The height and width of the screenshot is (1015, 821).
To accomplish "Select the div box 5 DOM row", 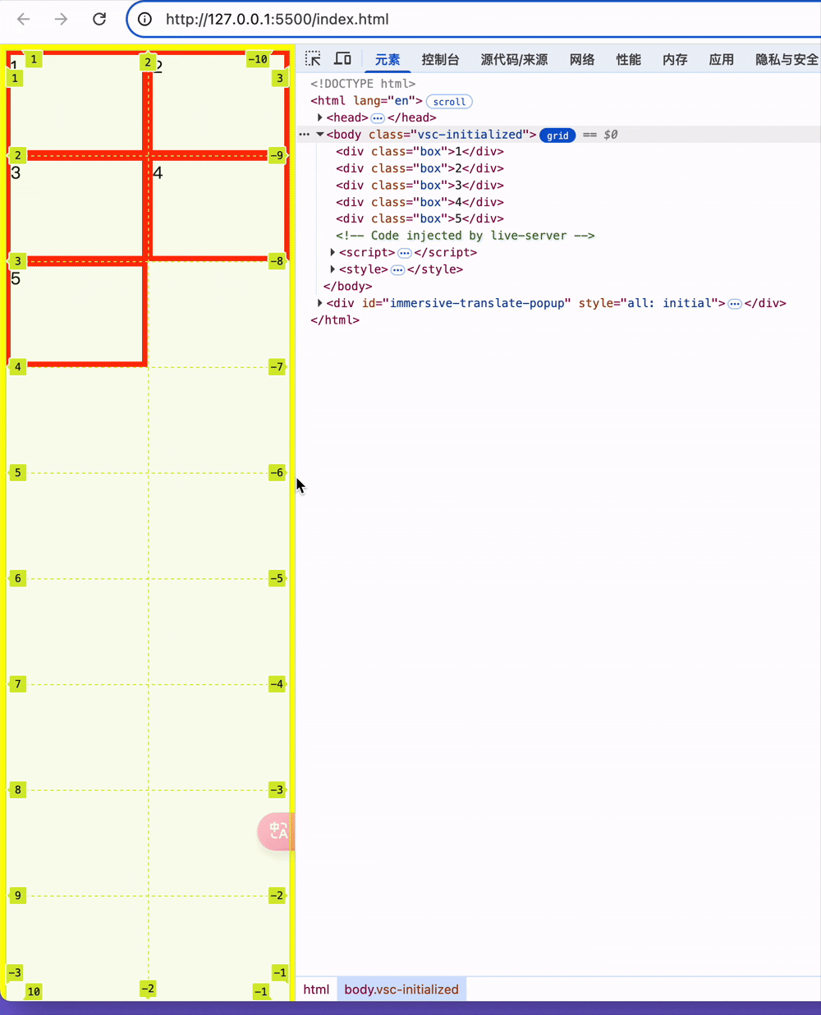I will pos(420,218).
